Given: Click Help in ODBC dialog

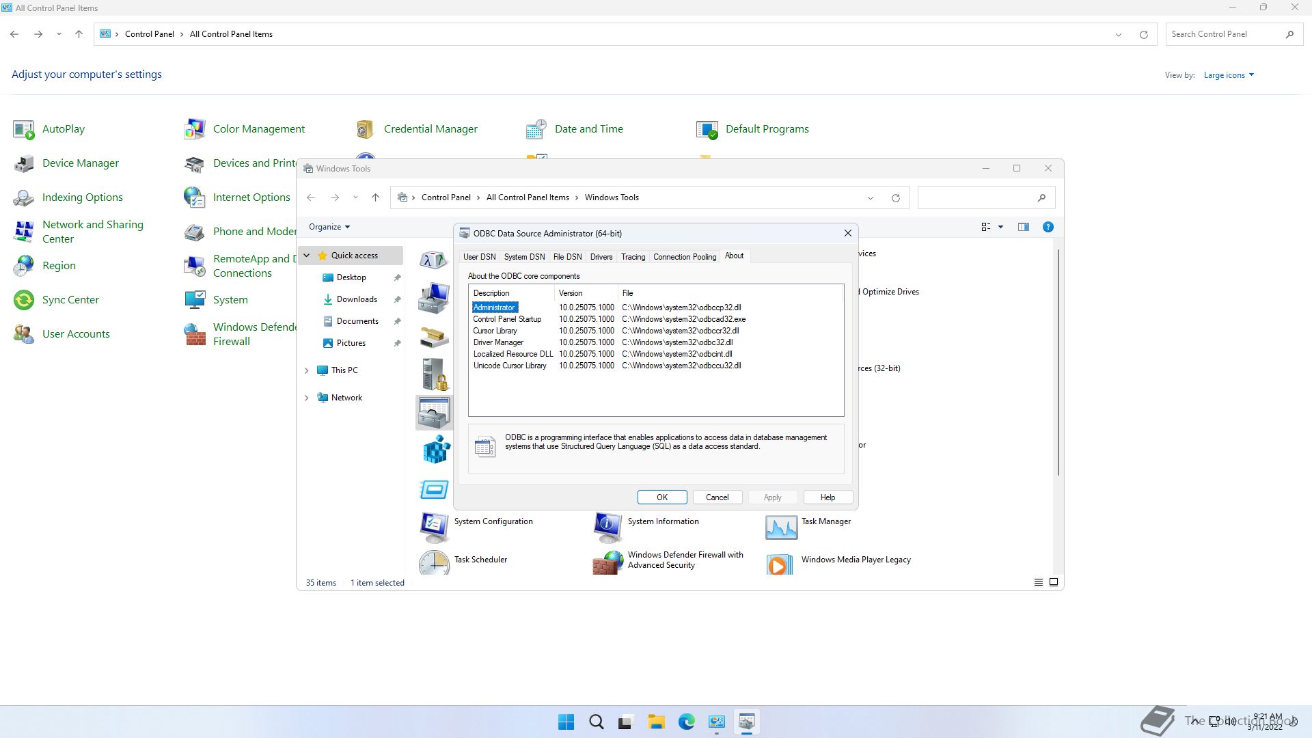Looking at the screenshot, I should tap(828, 497).
